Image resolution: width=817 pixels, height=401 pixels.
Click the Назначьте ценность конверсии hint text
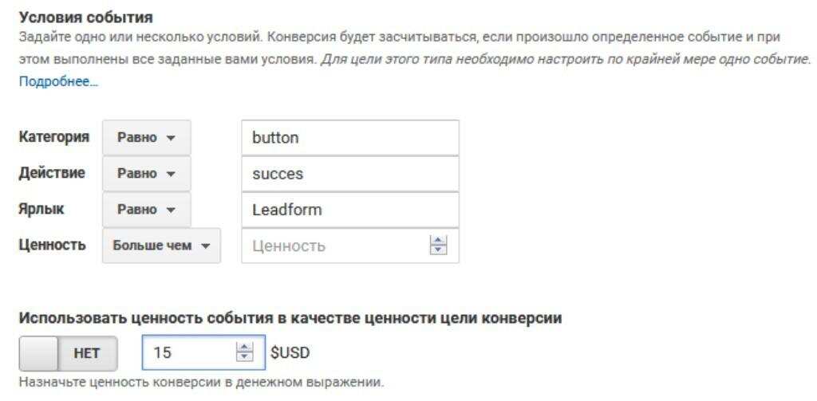pyautogui.click(x=201, y=383)
